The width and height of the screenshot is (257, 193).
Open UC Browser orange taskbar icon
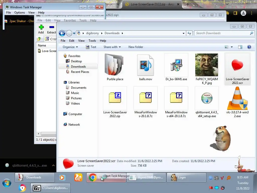click(x=78, y=177)
